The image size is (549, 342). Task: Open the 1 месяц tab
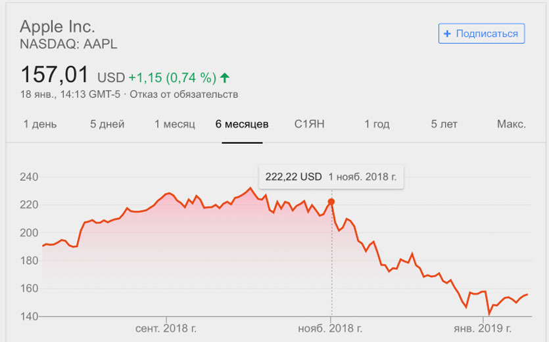click(175, 124)
